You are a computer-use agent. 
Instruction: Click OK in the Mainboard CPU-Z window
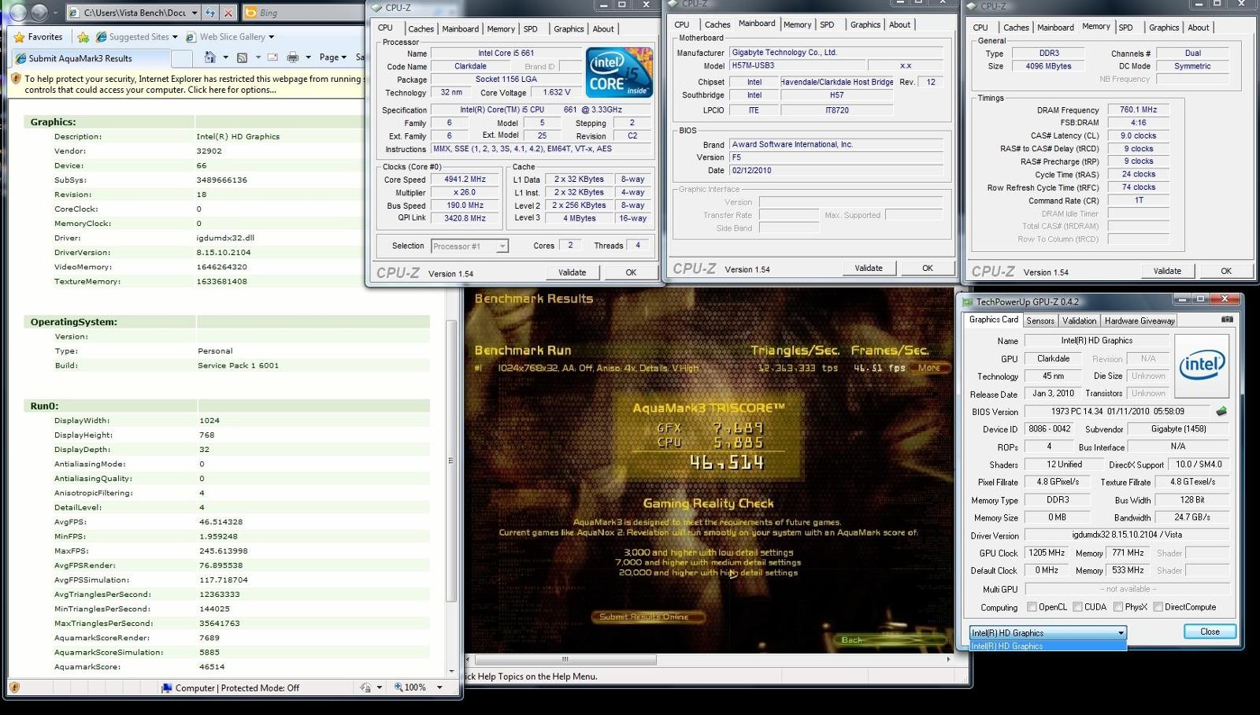[x=928, y=268]
